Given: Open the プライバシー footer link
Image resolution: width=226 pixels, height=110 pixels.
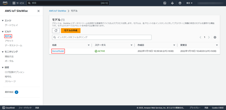Looking at the screenshot, I should click(195, 108).
